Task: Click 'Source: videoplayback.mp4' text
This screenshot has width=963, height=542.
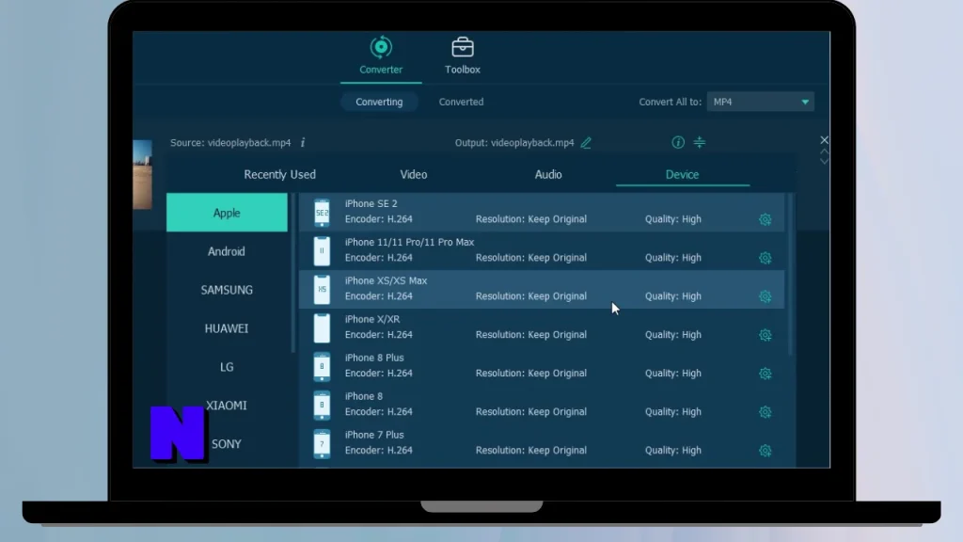Action: (x=230, y=143)
